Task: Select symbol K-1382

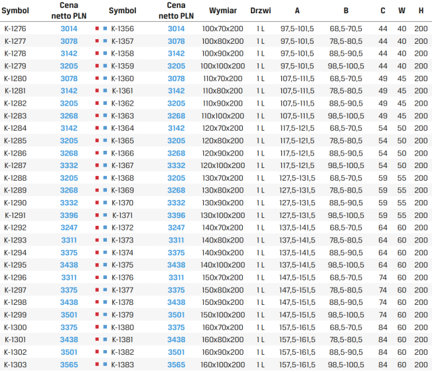Action: pos(122,353)
